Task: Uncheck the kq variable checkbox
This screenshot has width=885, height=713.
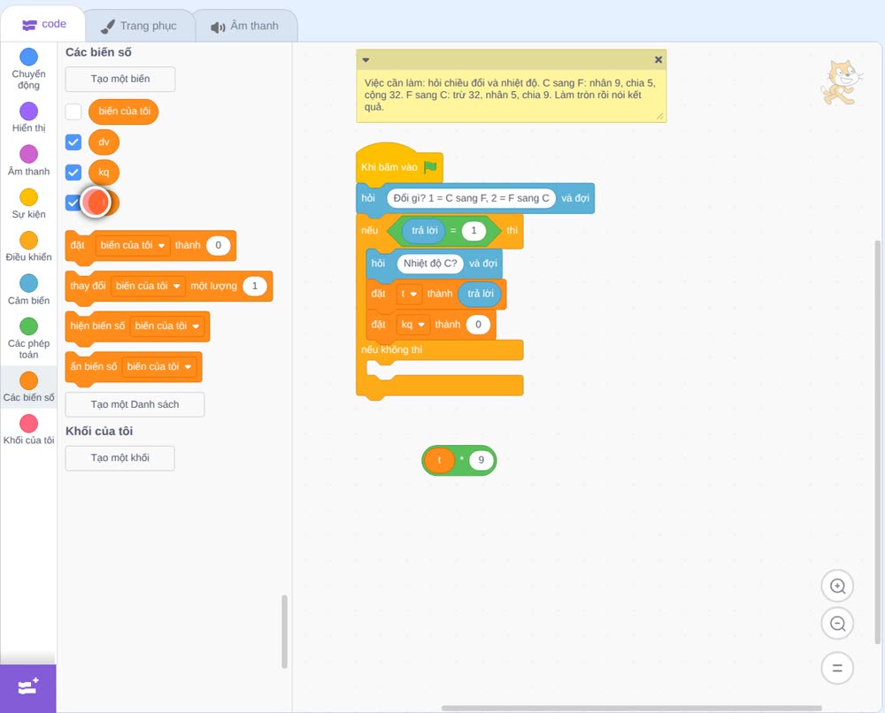Action: pos(73,172)
